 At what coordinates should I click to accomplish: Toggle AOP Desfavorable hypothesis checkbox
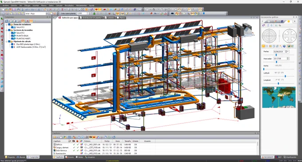click(12, 47)
